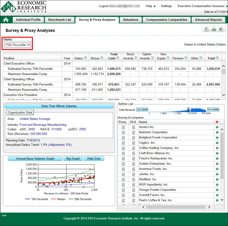Export the analysis as PDF

[x=214, y=29]
